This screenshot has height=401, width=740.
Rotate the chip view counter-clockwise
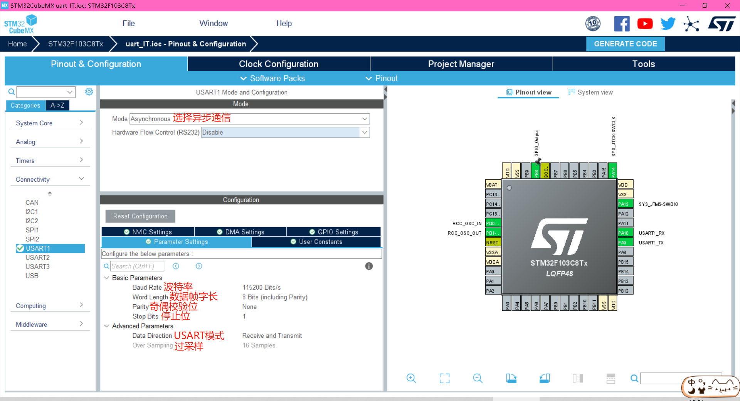click(544, 378)
